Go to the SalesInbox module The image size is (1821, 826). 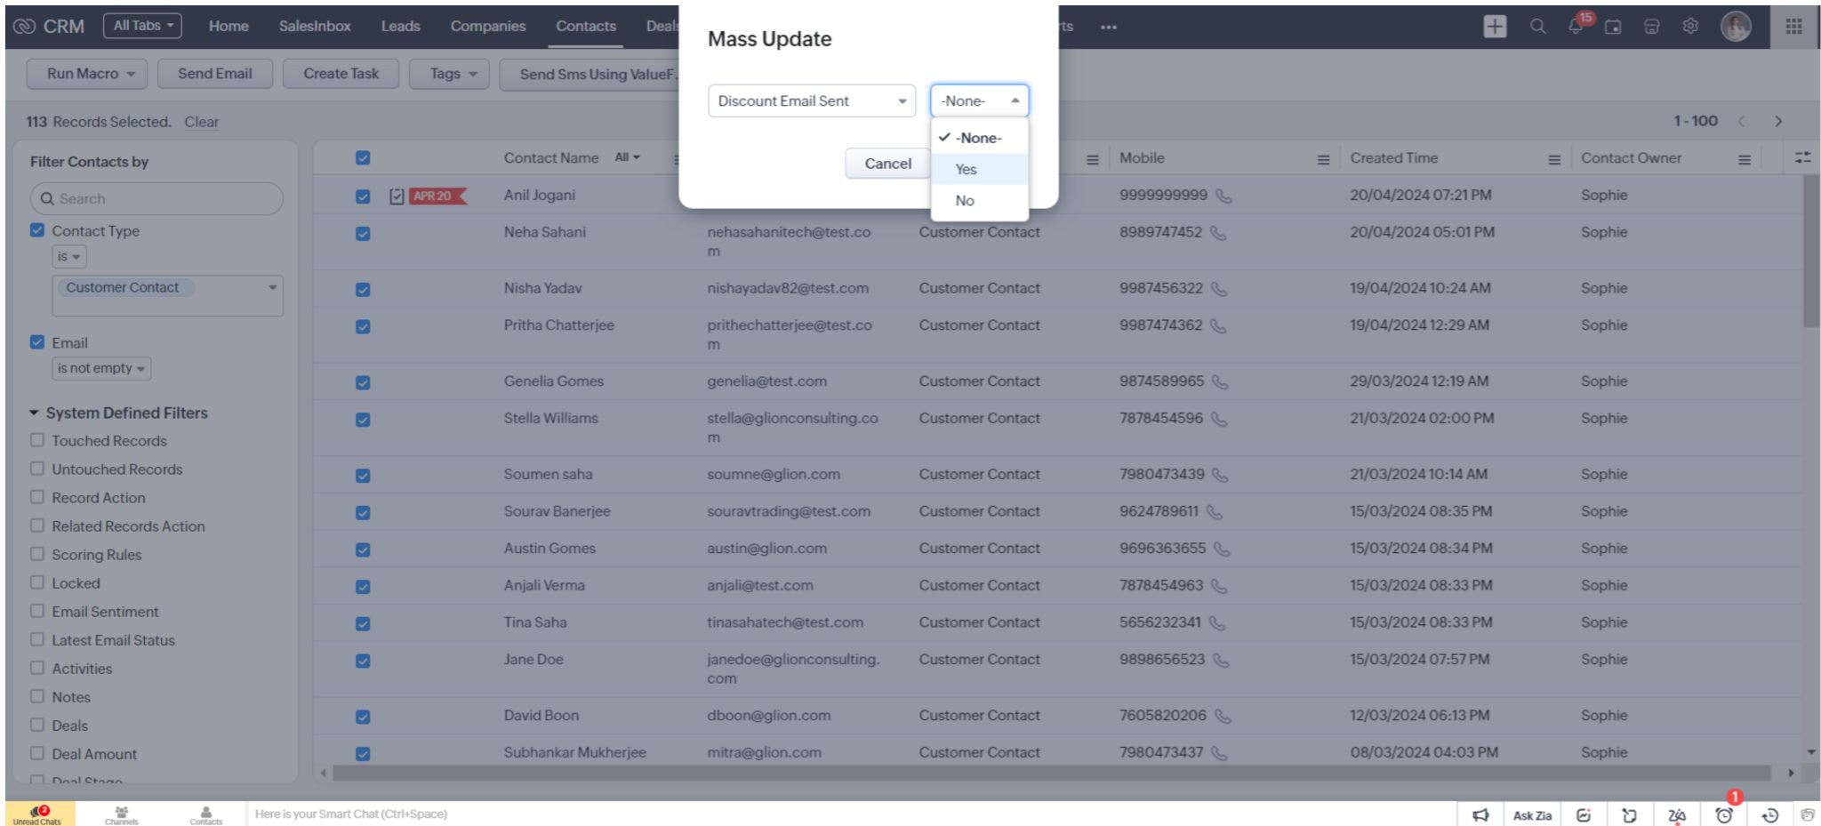point(314,27)
